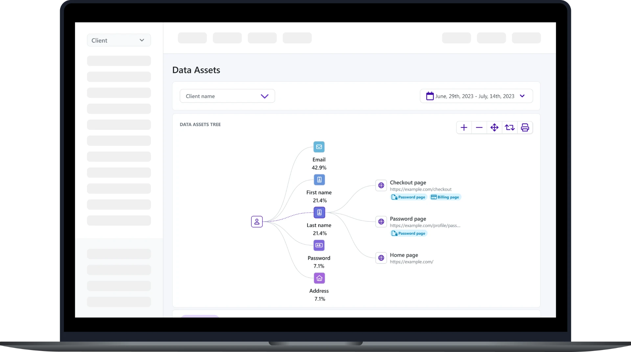Open the Client name dropdown
631x352 pixels.
227,96
